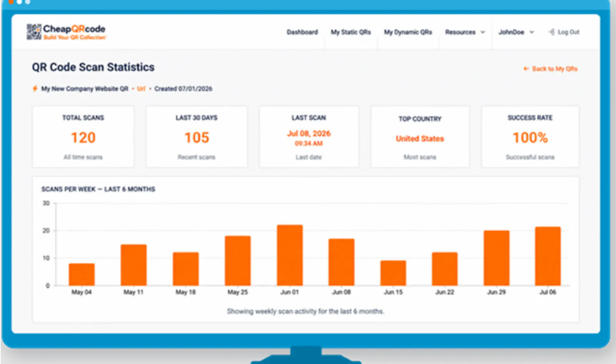
Task: Click the back arrow icon near My QRs
Action: pos(526,69)
